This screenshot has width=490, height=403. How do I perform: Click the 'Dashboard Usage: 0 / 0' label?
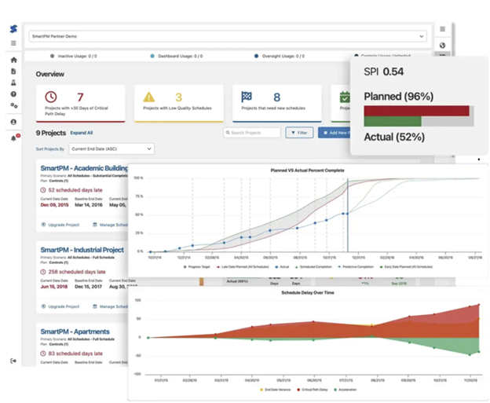click(180, 57)
